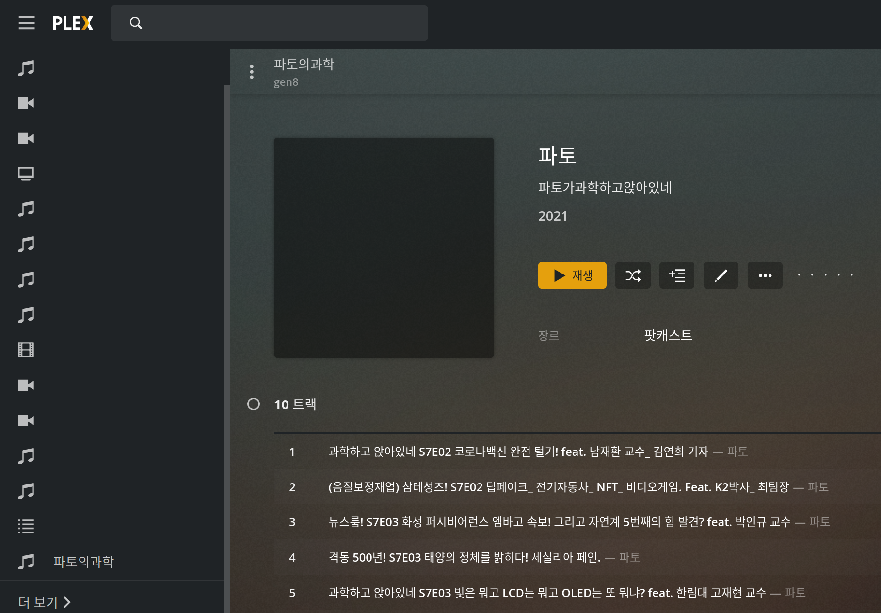Open the 파토 artist title link
The height and width of the screenshot is (613, 881).
tap(557, 156)
